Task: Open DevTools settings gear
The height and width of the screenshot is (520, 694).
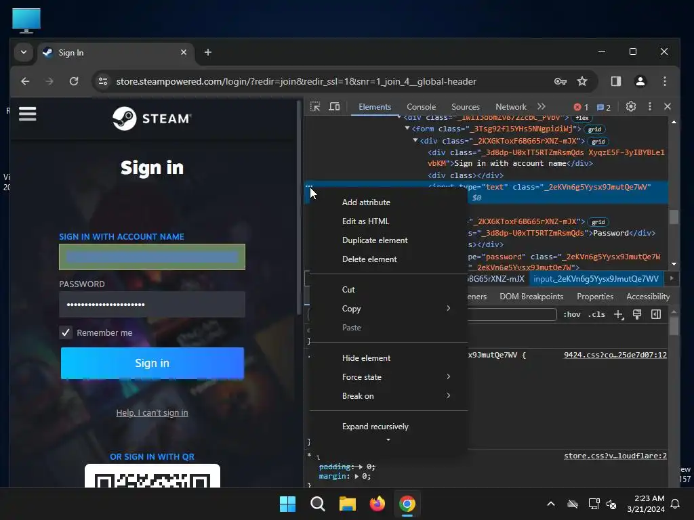Action: coord(631,106)
